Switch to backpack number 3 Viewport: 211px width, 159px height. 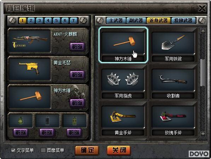(x=40, y=20)
